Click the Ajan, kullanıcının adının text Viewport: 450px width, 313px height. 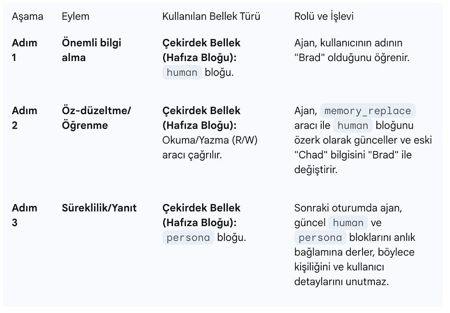tap(348, 43)
